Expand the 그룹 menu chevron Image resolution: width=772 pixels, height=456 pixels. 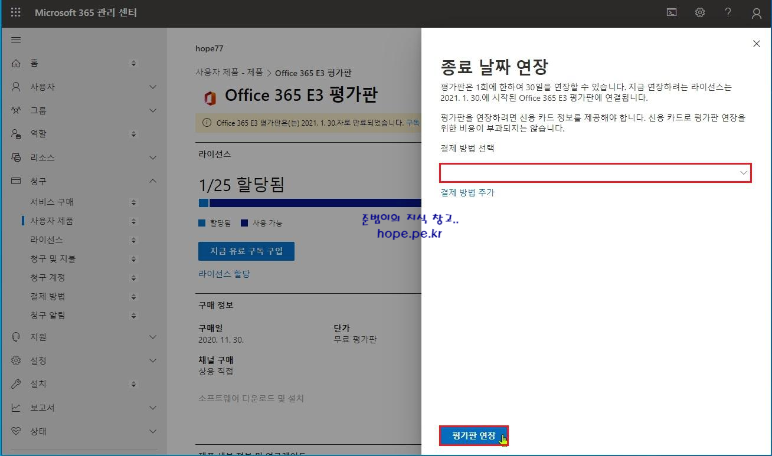pos(153,110)
